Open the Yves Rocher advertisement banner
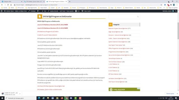This screenshot has width=179, height=100. pyautogui.click(x=124, y=89)
